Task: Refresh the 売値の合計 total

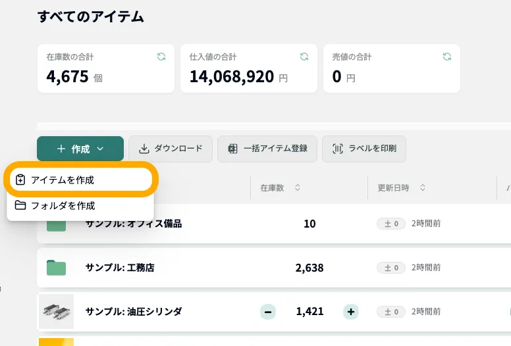Action: pyautogui.click(x=447, y=57)
